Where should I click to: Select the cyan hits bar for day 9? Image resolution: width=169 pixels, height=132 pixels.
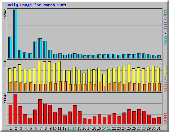pyautogui.click(x=51, y=54)
